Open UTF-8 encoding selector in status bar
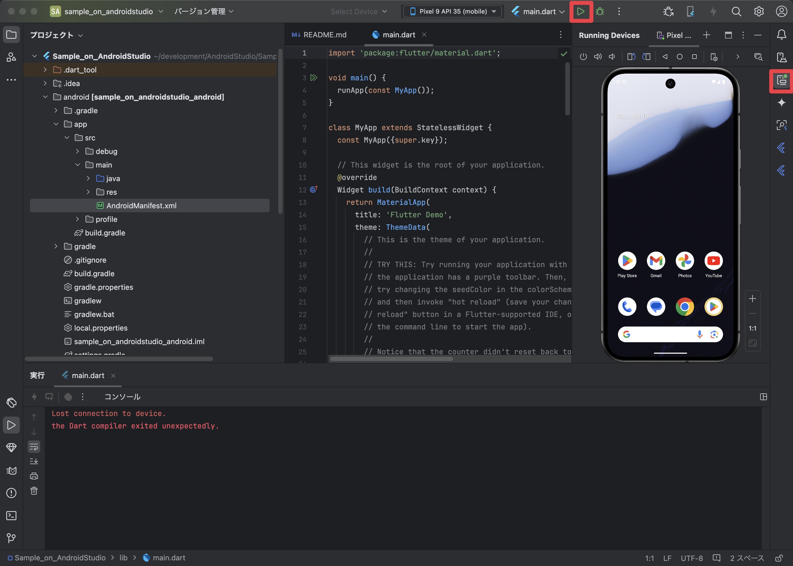Screen dimensions: 793x566 [692, 558]
